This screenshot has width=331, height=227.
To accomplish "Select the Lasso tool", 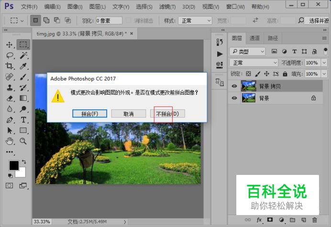I will 10,55.
